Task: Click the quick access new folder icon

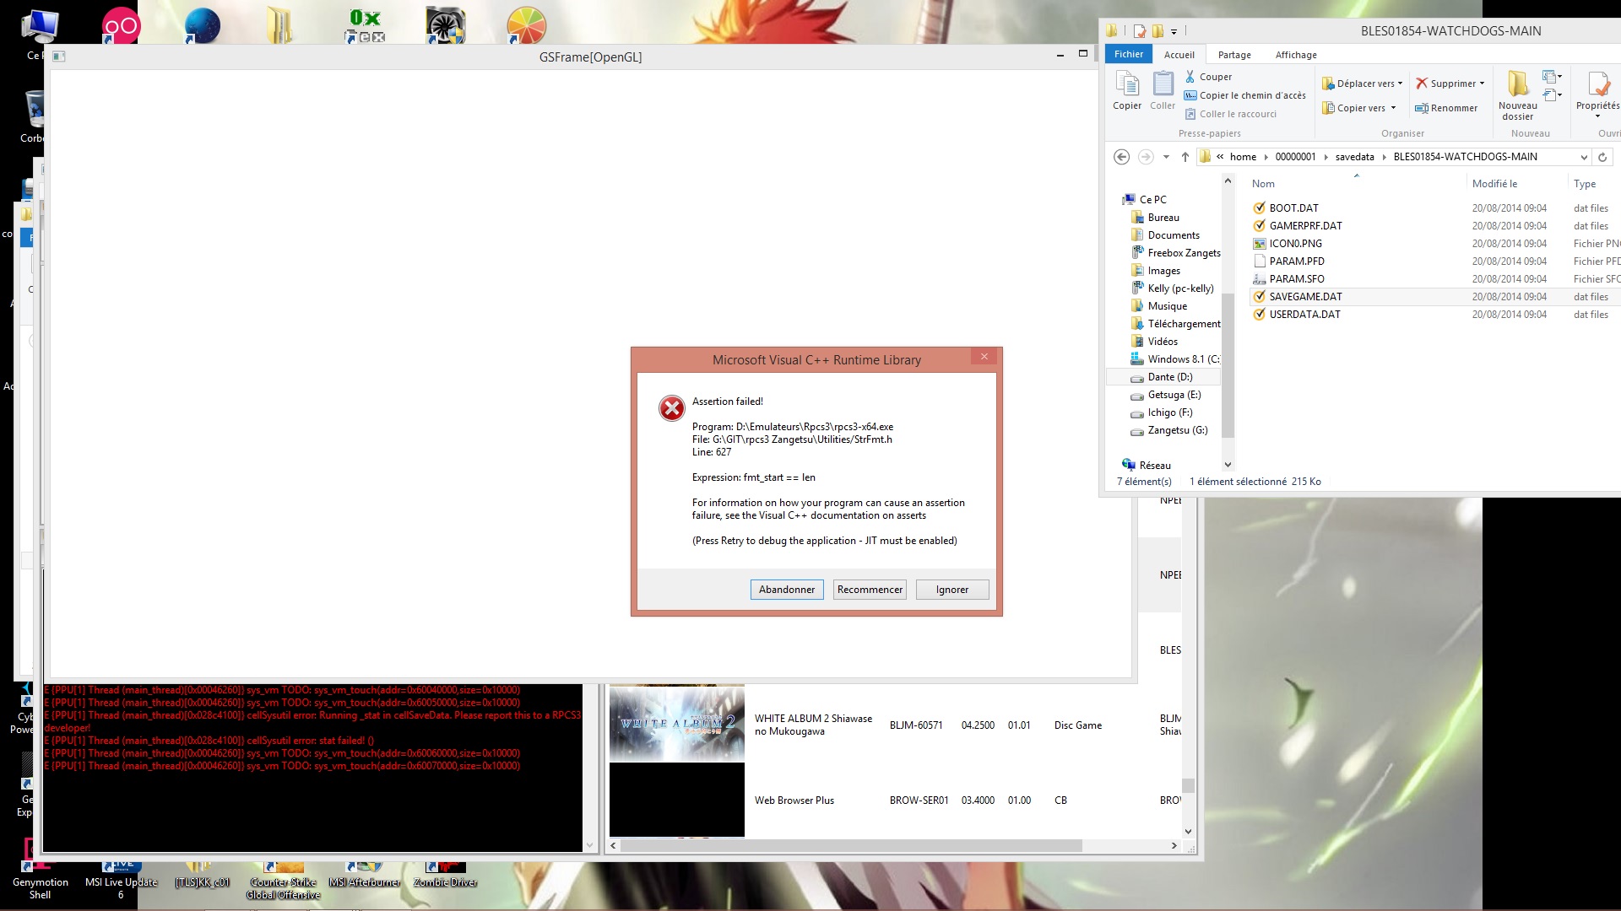Action: click(x=1157, y=31)
